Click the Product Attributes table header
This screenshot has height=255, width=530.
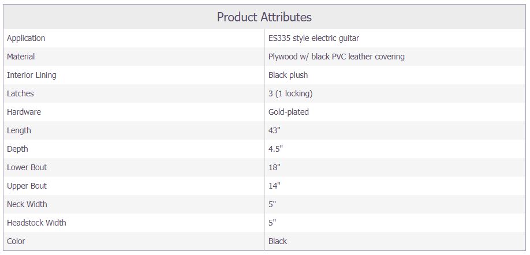pos(264,17)
